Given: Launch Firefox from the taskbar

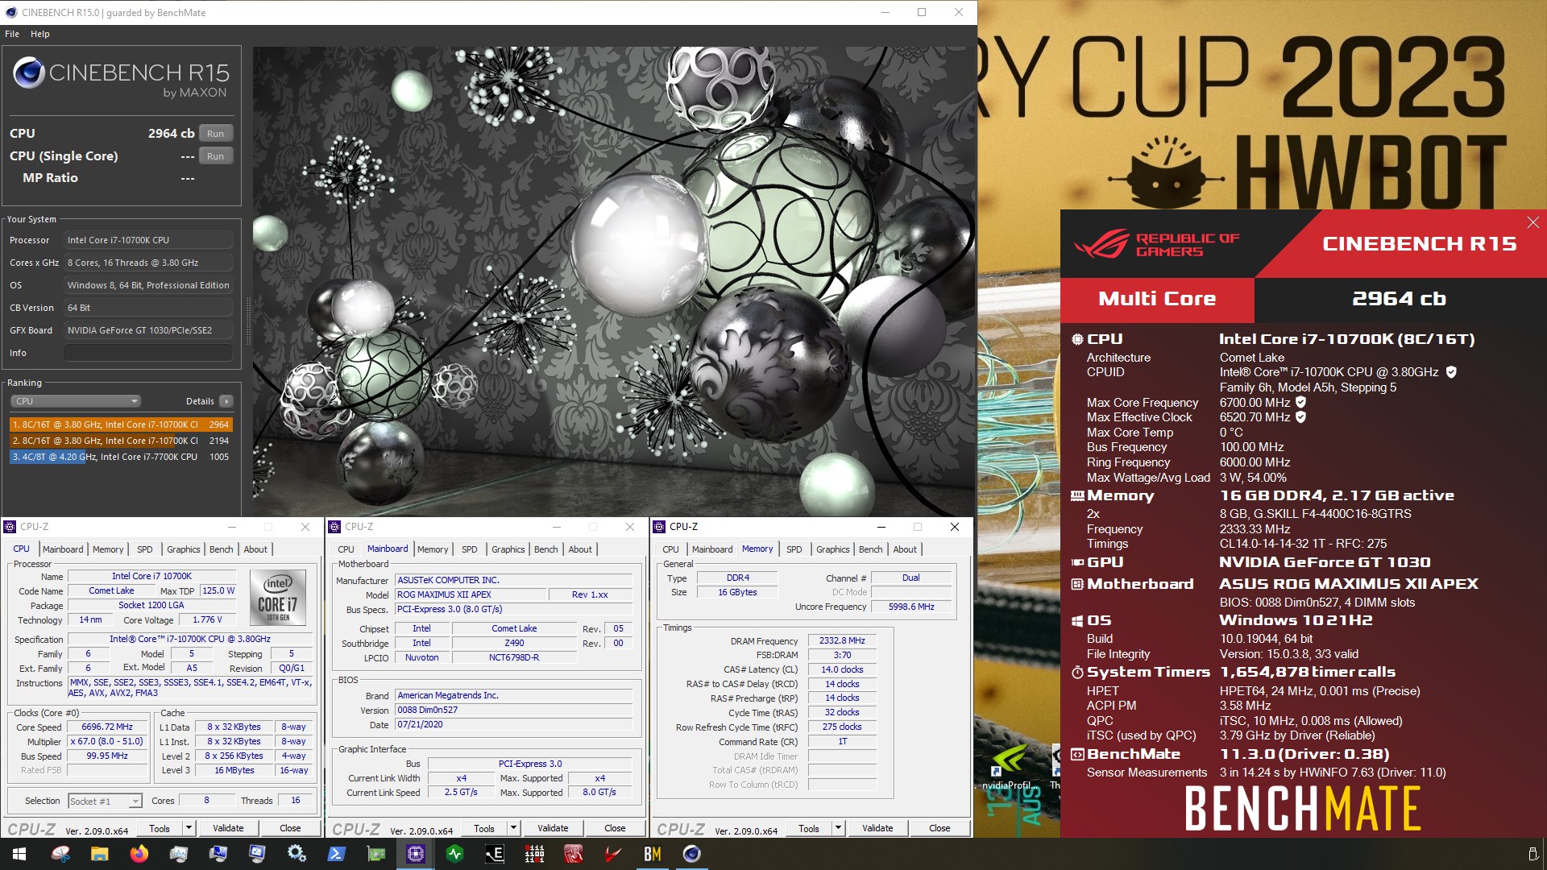Looking at the screenshot, I should tap(139, 854).
